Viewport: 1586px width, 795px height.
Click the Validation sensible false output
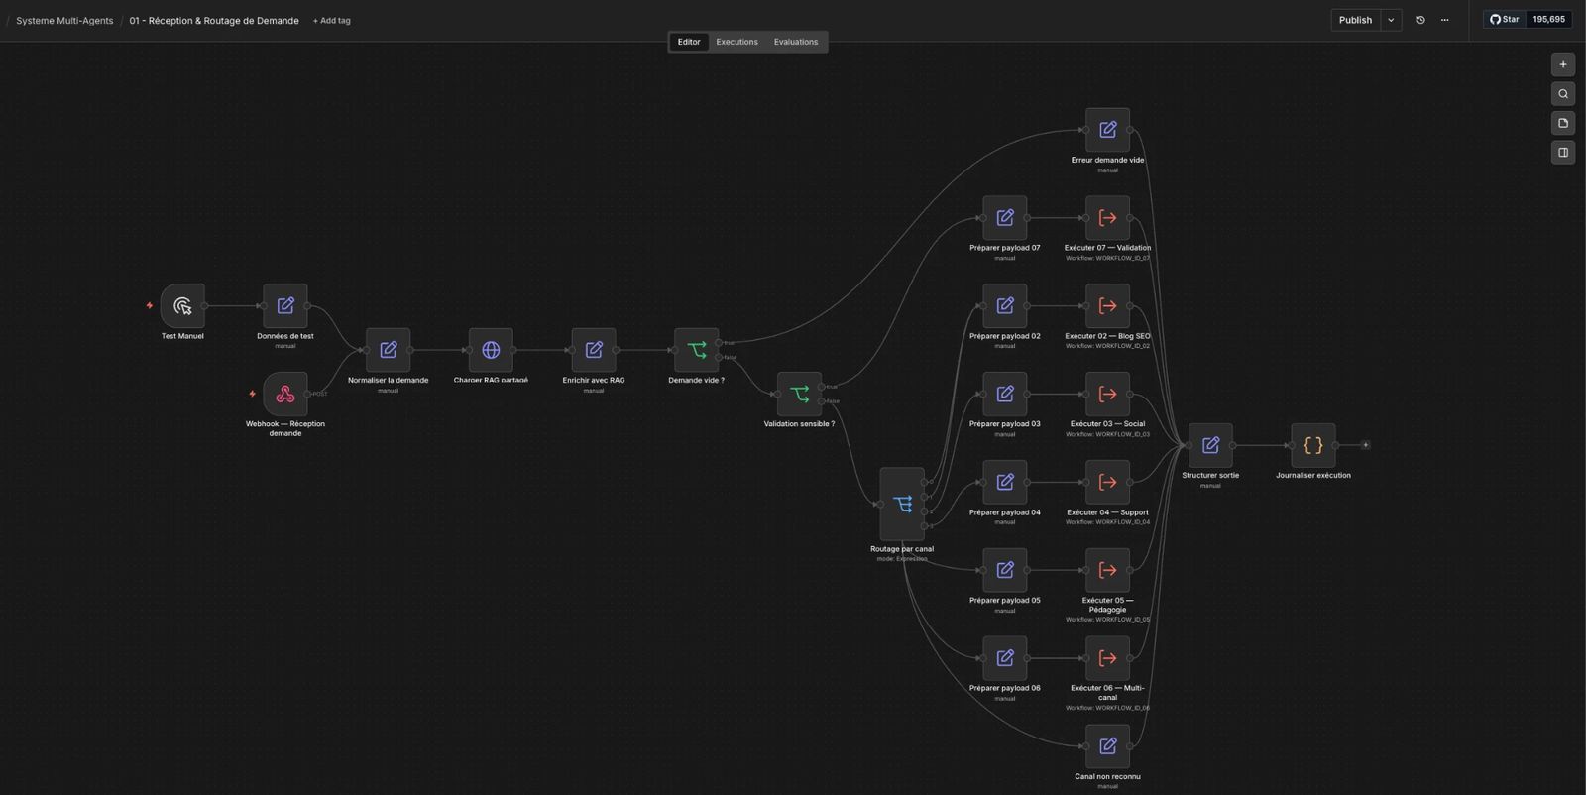[822, 401]
